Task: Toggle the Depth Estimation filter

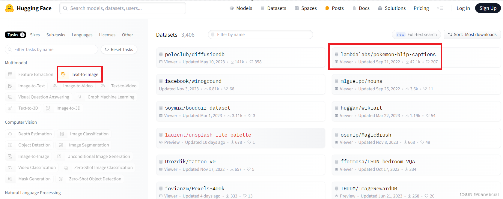Action: coord(30,134)
